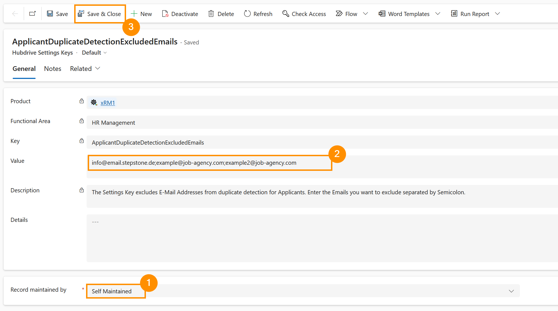The height and width of the screenshot is (311, 558).
Task: Click the Value email input field
Action: 210,163
